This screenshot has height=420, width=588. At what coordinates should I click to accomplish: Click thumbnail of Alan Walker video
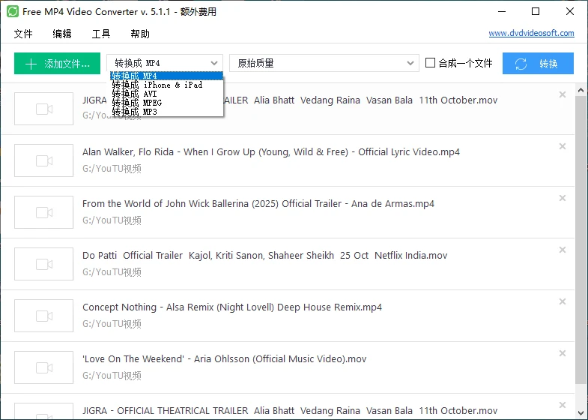point(44,160)
